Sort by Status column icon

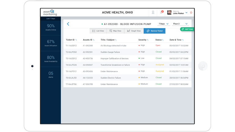pos(163,40)
